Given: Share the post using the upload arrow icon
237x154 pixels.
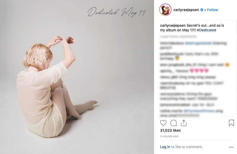Looking at the screenshot, I should pyautogui.click(x=184, y=123).
